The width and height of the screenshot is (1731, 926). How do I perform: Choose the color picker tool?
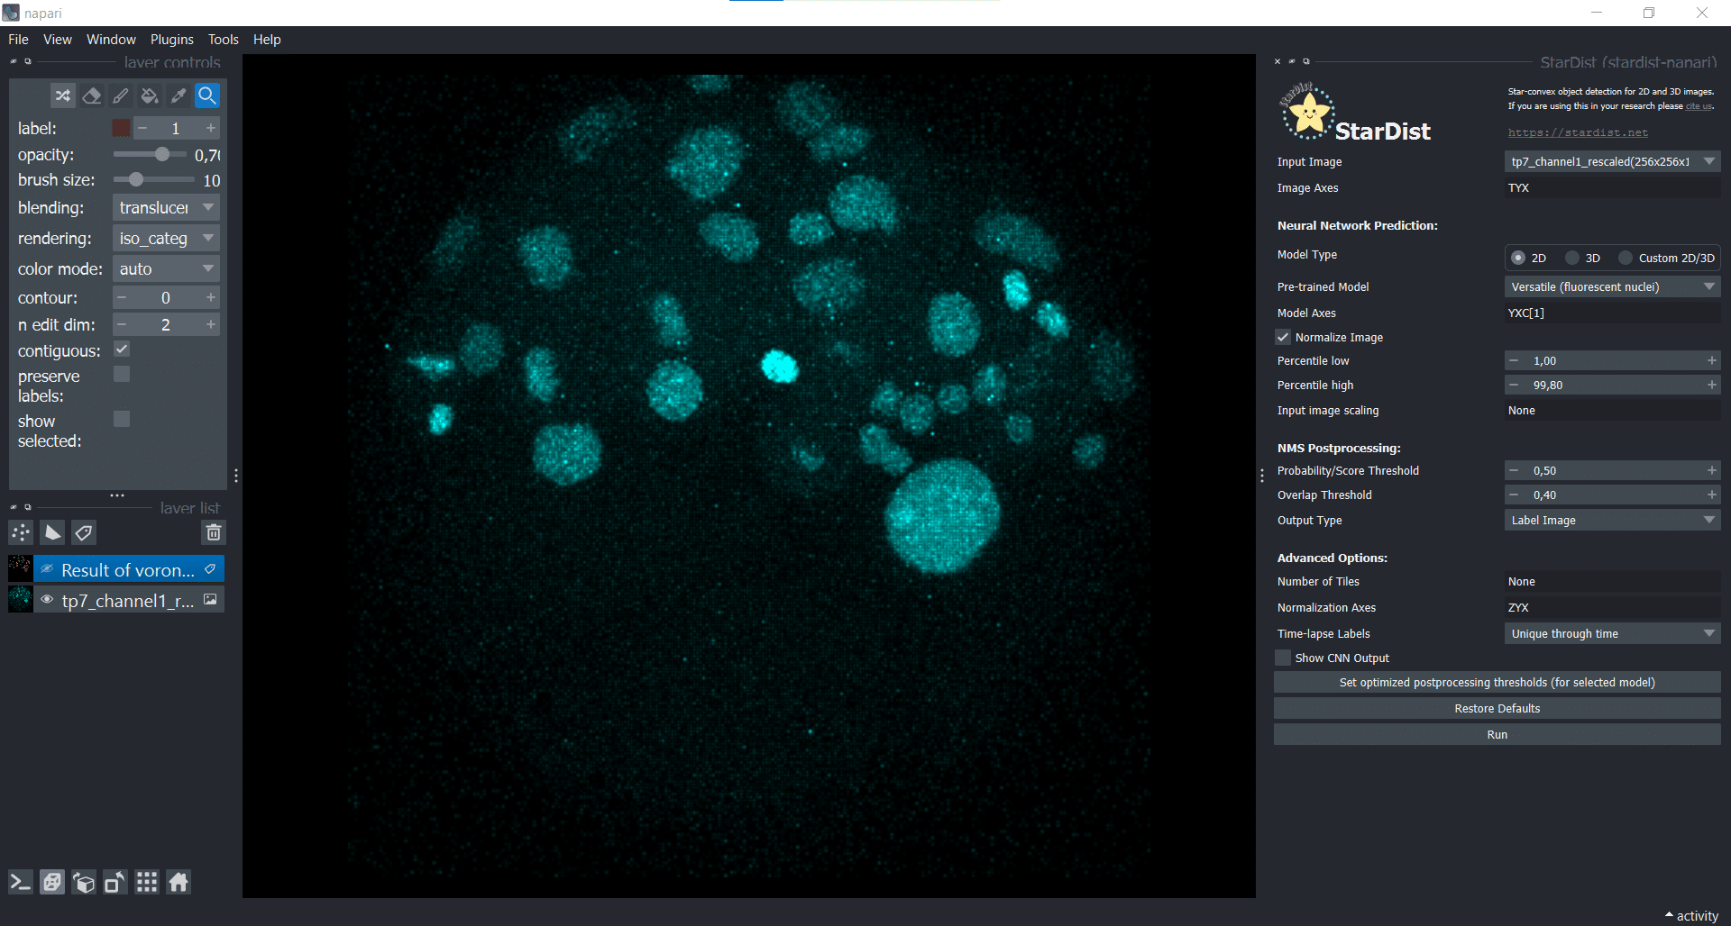(x=179, y=95)
